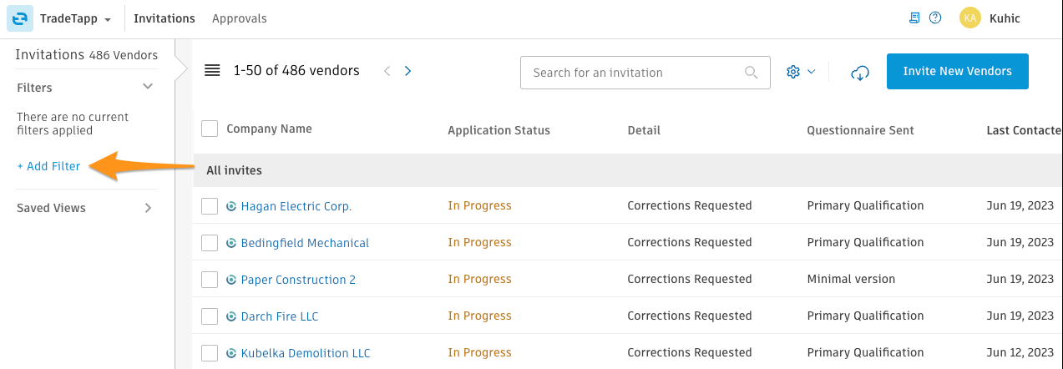Tick the Paper Construction 2 checkbox
This screenshot has width=1063, height=369.
210,280
